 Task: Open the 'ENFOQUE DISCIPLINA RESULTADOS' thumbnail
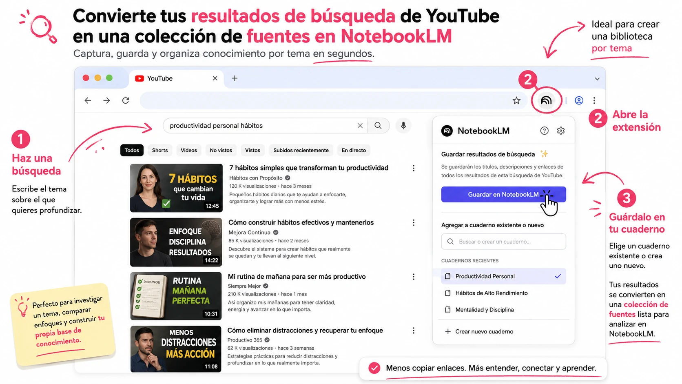(x=176, y=242)
